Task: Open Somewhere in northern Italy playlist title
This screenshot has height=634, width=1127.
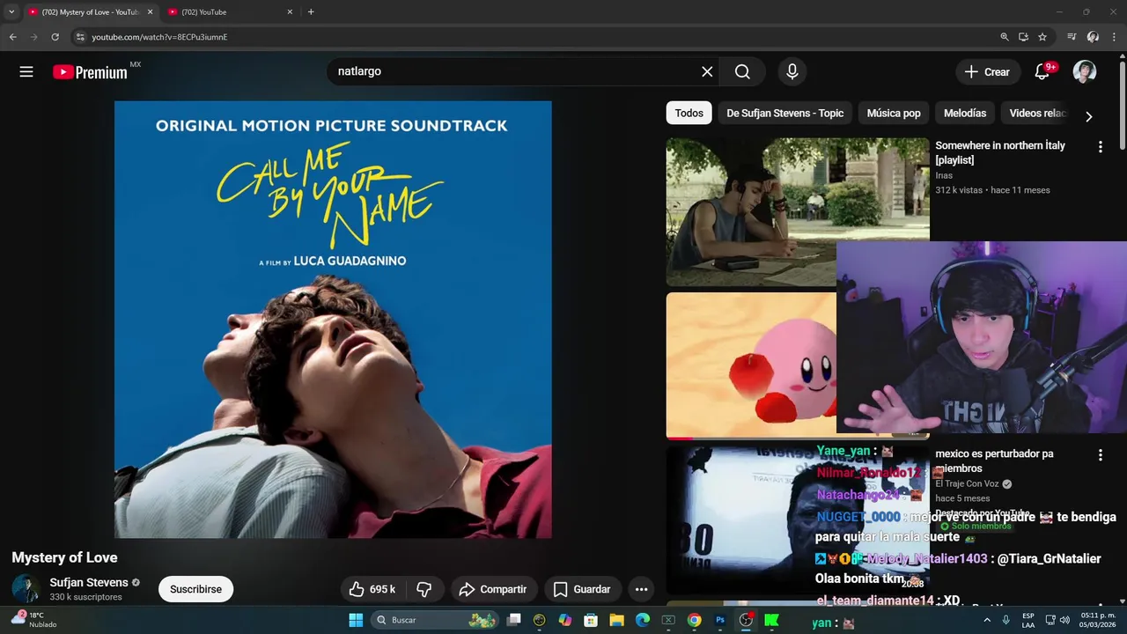Action: point(1000,152)
